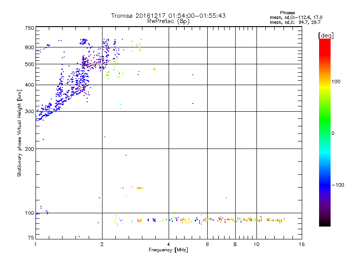The height and width of the screenshot is (266, 355).
Task: Click the y-axis tick label '200'
Action: pos(29,149)
